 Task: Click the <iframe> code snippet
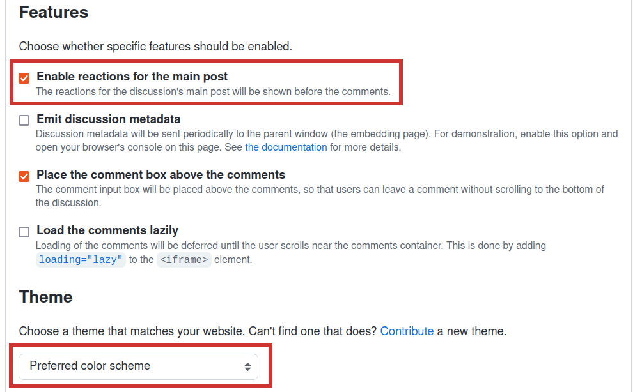point(184,260)
